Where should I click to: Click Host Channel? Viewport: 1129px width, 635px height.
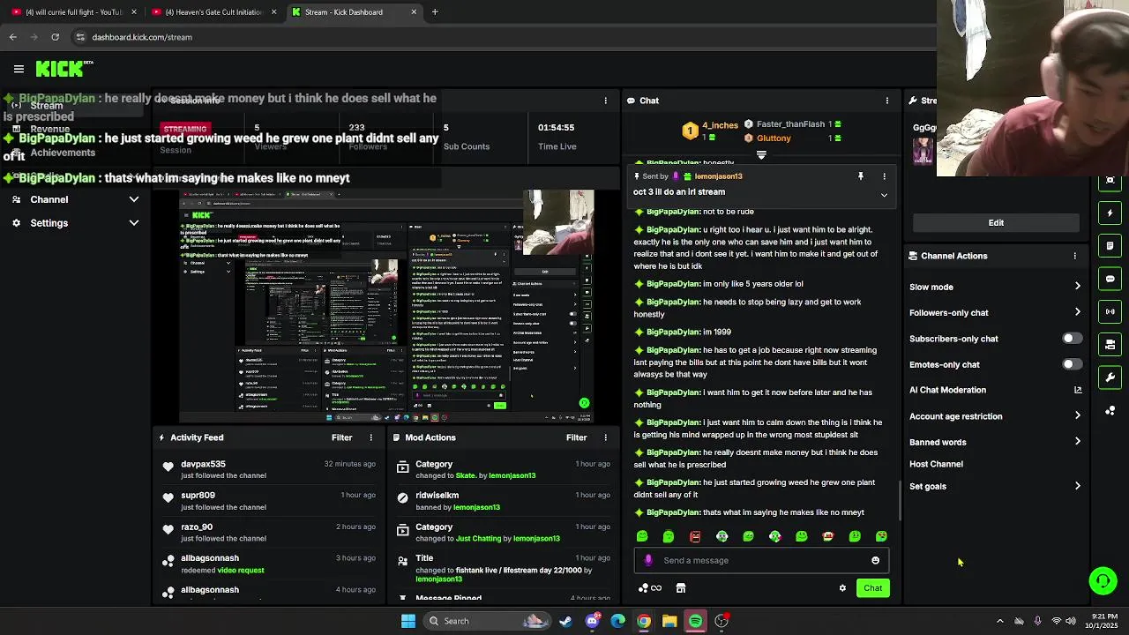tap(936, 464)
